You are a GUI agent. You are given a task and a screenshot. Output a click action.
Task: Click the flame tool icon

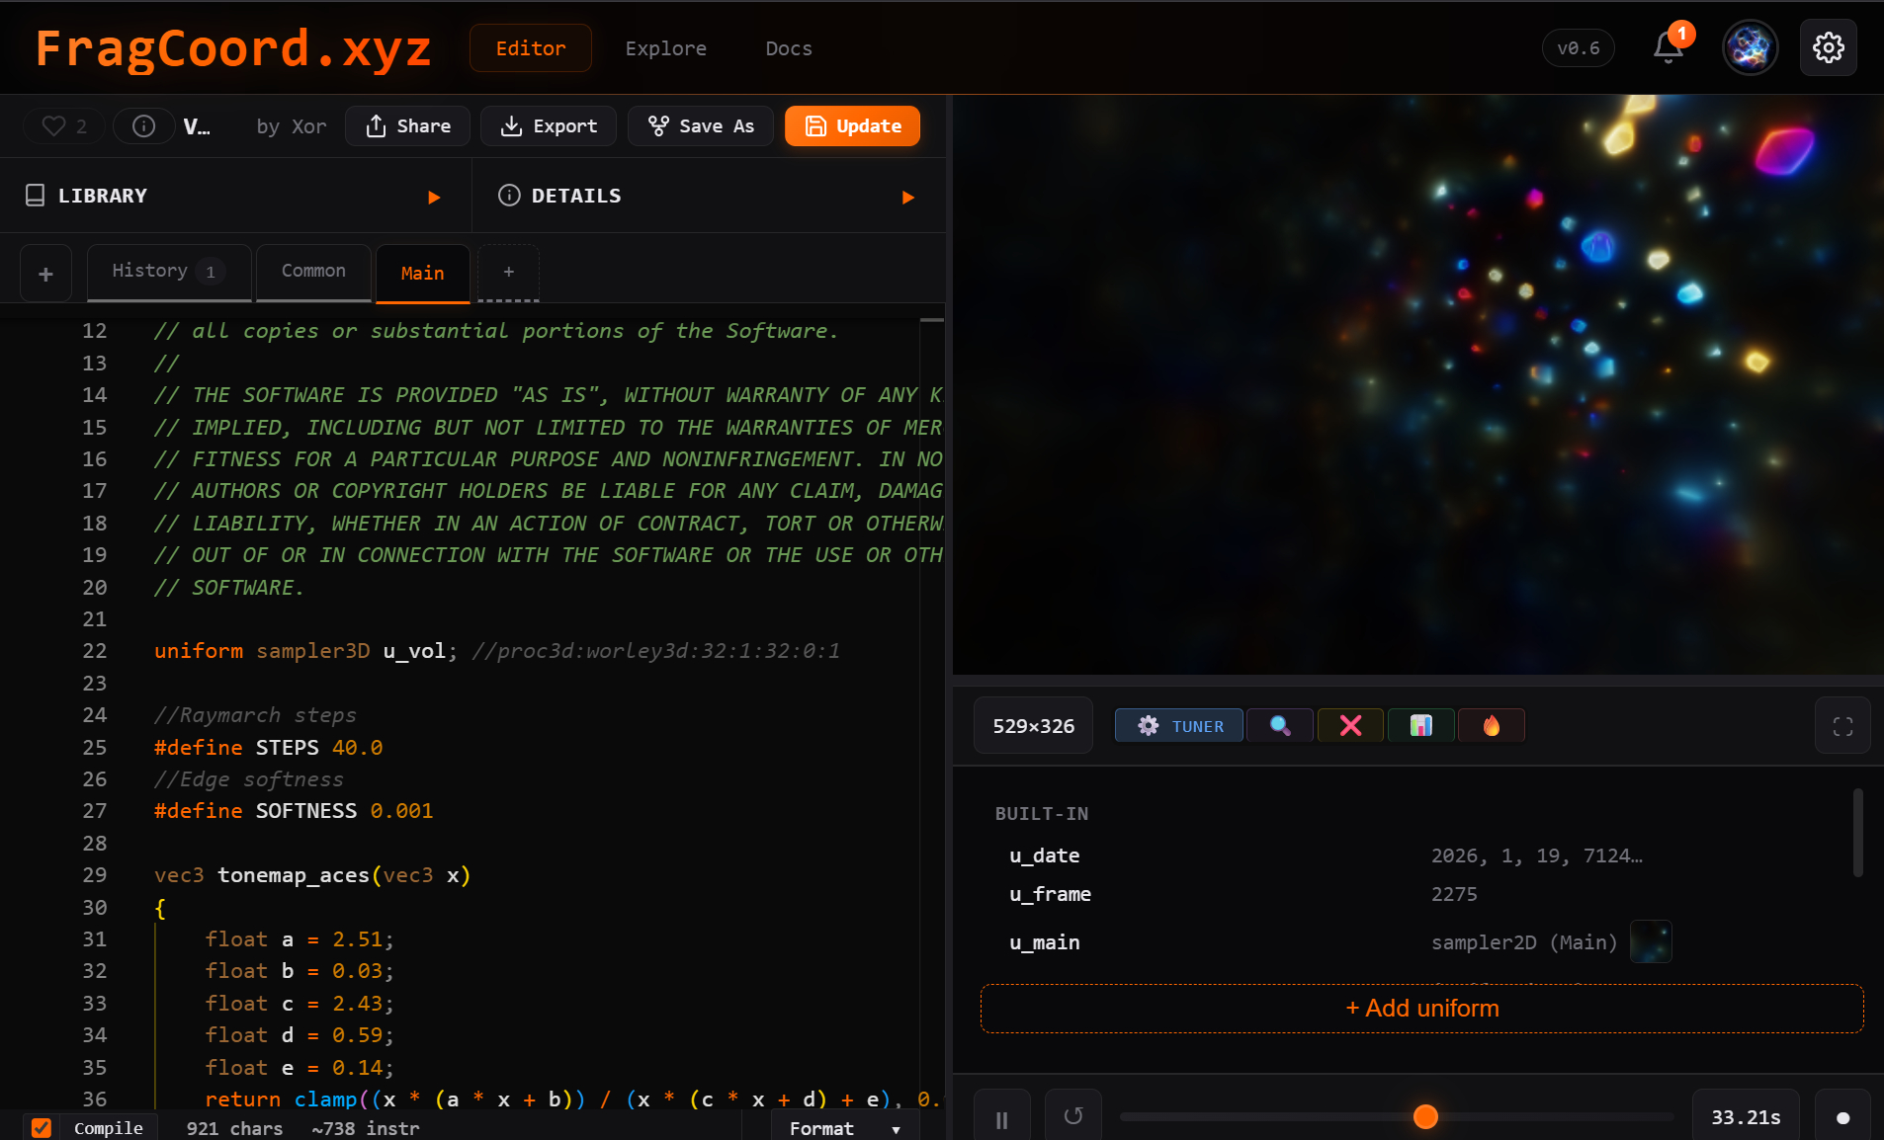click(x=1491, y=726)
